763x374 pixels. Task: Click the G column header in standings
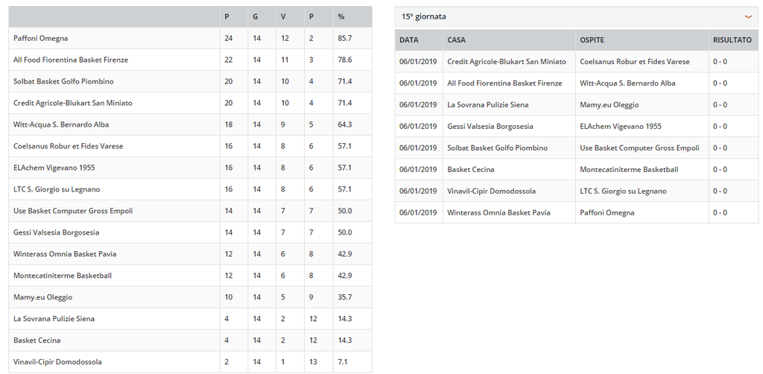(x=256, y=16)
